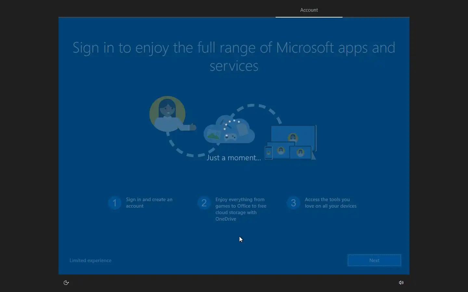Open the Ease of Access icon

click(66, 283)
